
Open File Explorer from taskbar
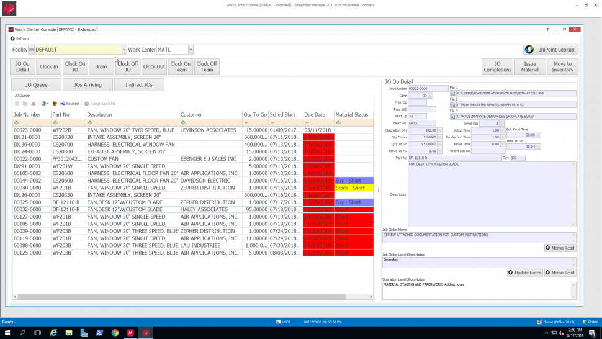pyautogui.click(x=69, y=333)
